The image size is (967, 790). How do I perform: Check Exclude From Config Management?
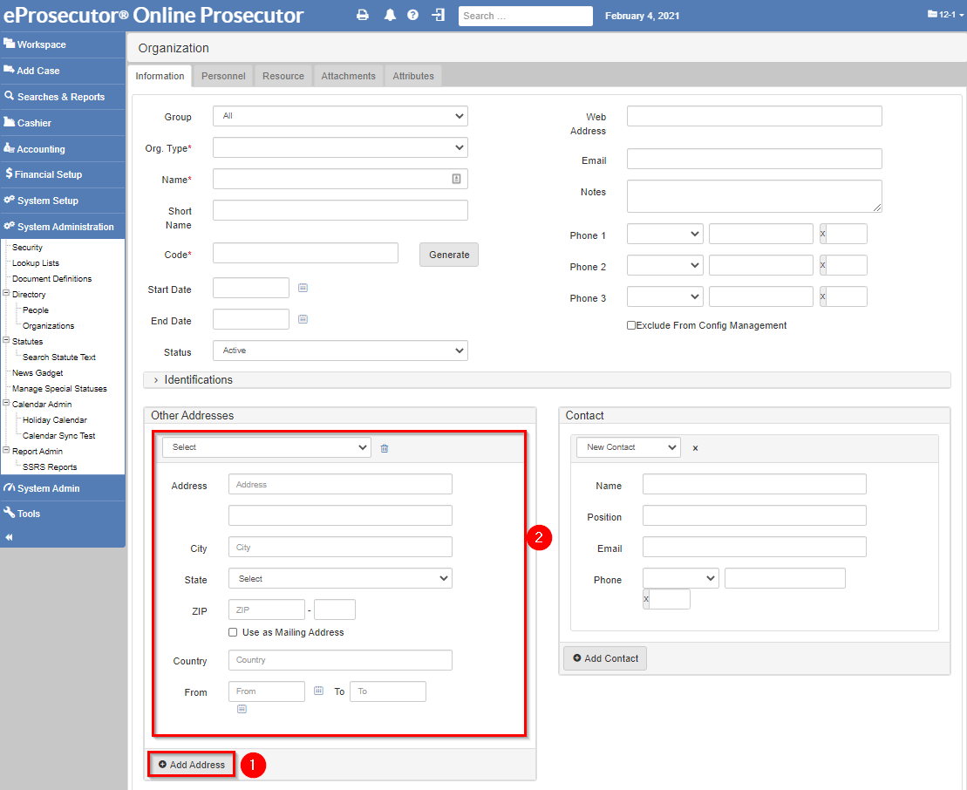click(x=632, y=325)
